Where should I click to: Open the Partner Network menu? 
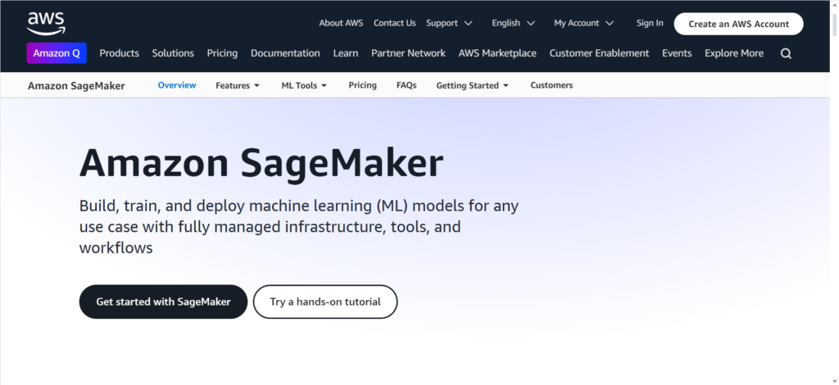click(x=408, y=53)
